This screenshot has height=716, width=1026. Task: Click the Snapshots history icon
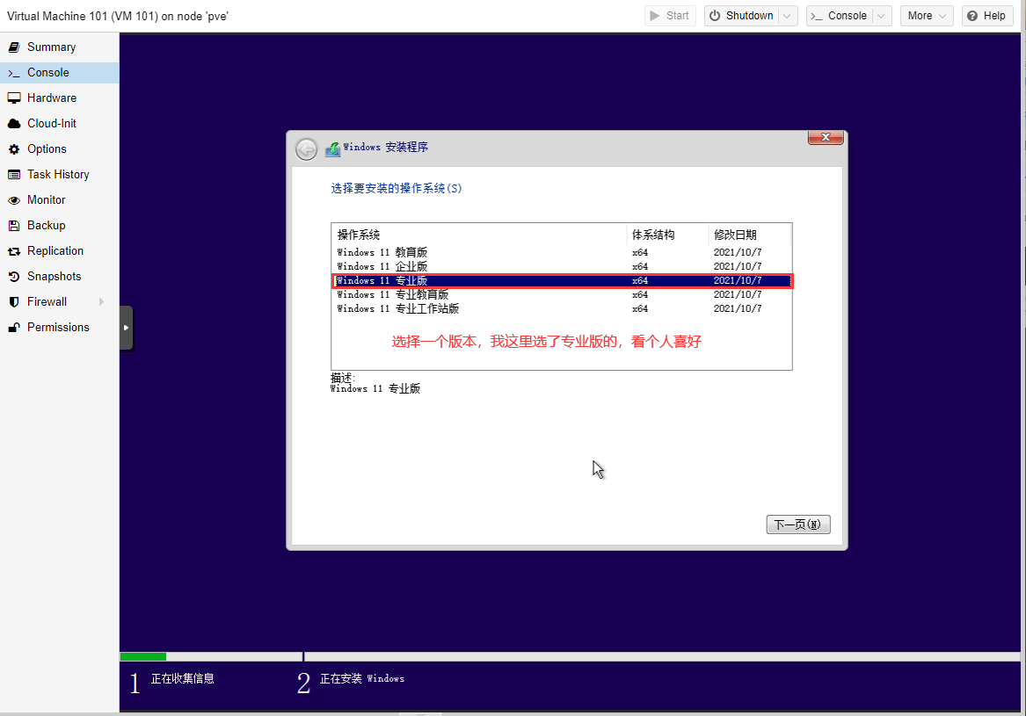pos(14,277)
